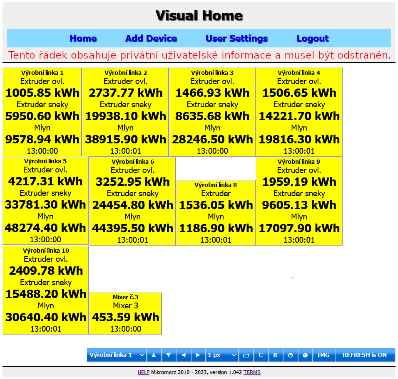Toggle the REFRESH is ON button

point(364,355)
